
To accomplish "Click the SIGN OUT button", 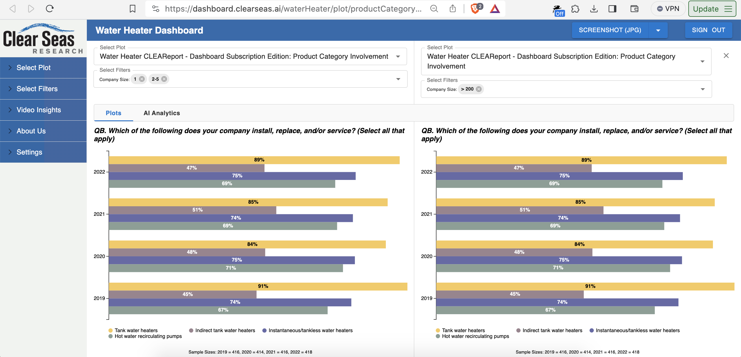I will [708, 30].
